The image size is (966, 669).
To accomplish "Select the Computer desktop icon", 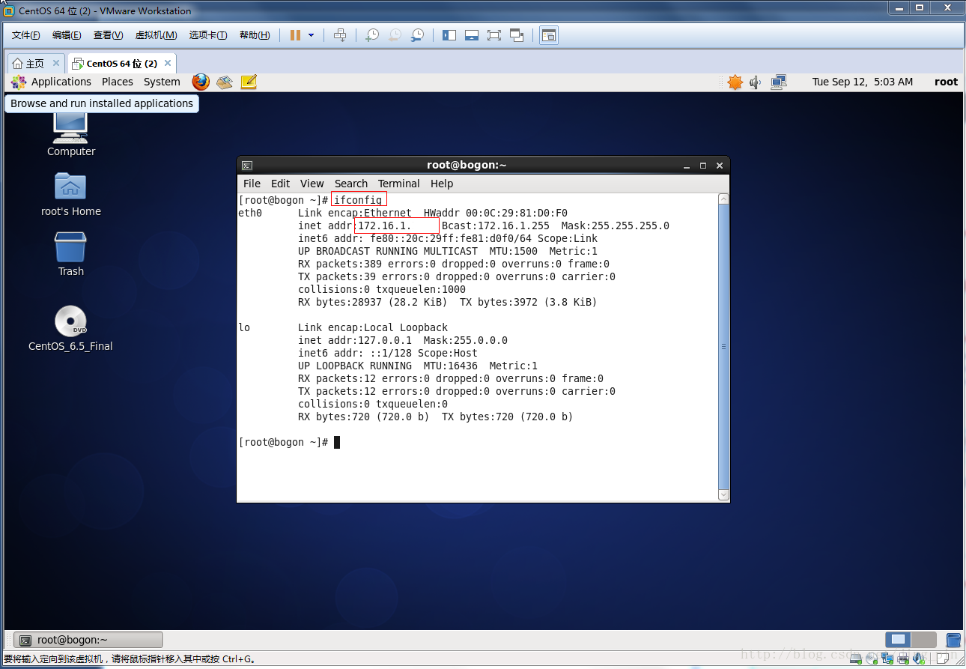I will [71, 133].
